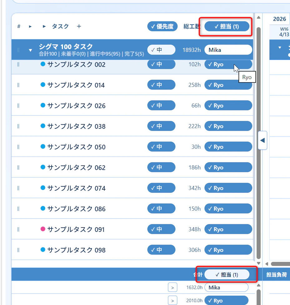Open Ryo assignee of サンプルタスク 026
This screenshot has height=305, width=290.
click(228, 105)
